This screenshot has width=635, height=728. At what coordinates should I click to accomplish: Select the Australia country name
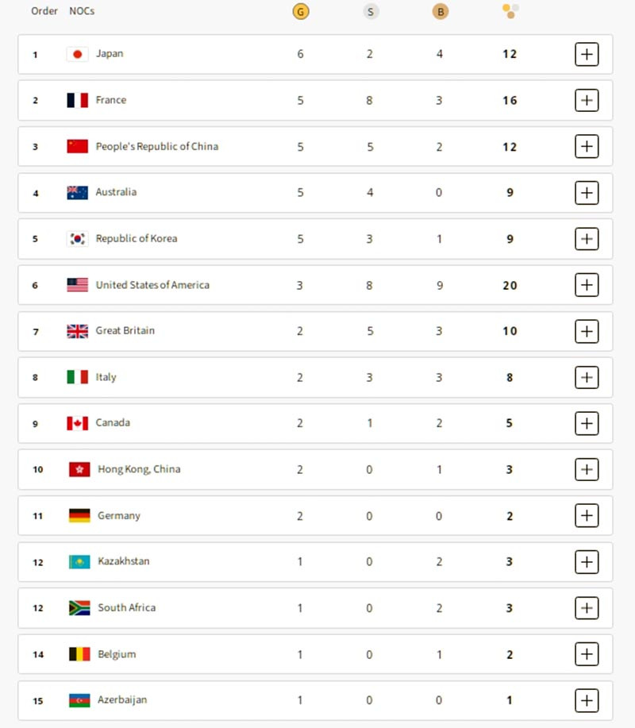[116, 192]
